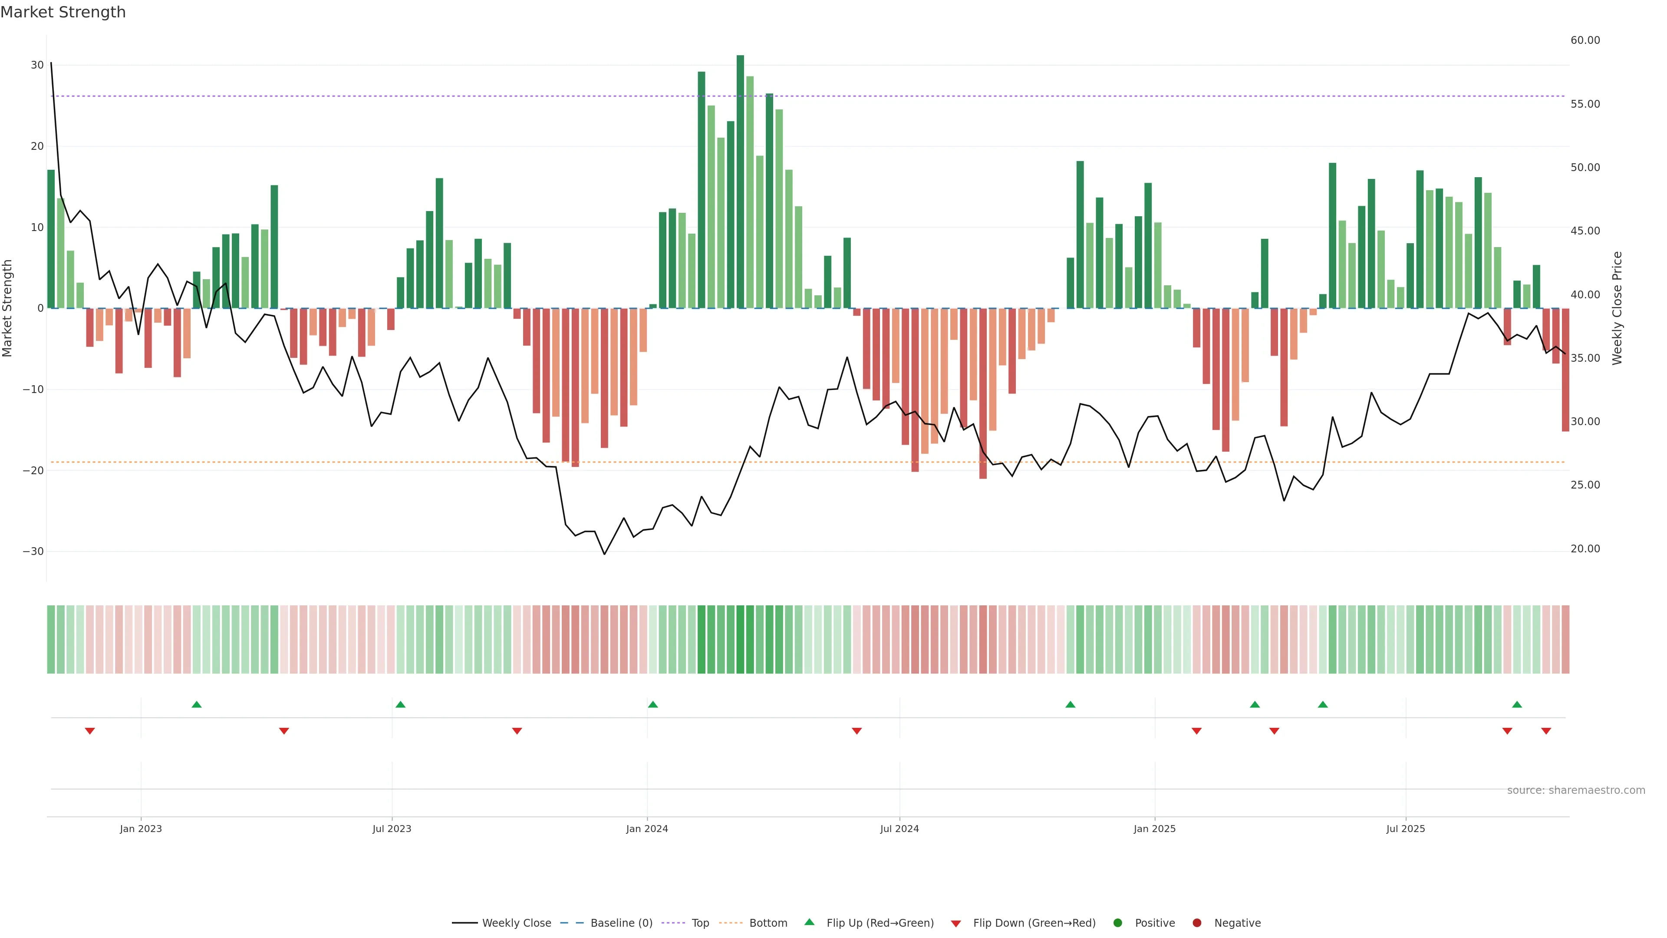Viewport: 1667px width, 938px height.
Task: Click the Flip Down red triangle legend icon
Action: [x=956, y=924]
